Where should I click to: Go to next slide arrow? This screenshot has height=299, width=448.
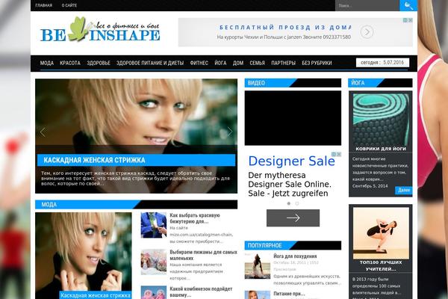229,132
